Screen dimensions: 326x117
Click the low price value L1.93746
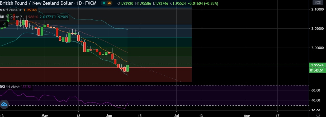(160, 3)
